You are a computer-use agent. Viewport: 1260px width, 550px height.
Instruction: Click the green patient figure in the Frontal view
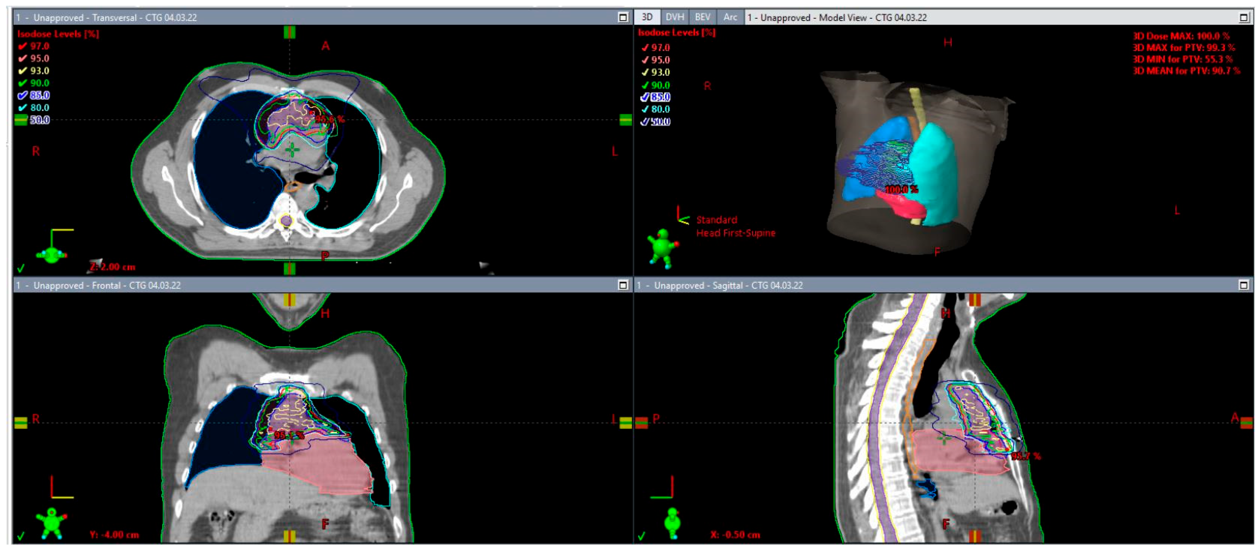click(x=51, y=522)
